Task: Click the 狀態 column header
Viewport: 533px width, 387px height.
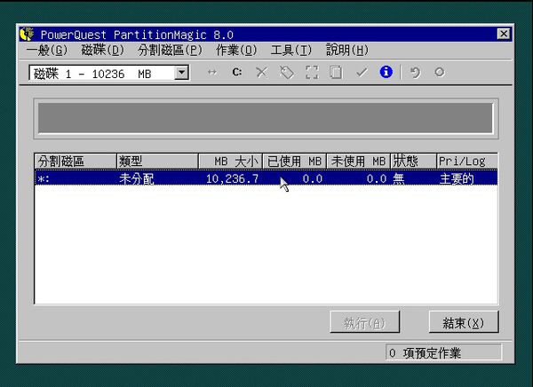Action: (x=413, y=161)
